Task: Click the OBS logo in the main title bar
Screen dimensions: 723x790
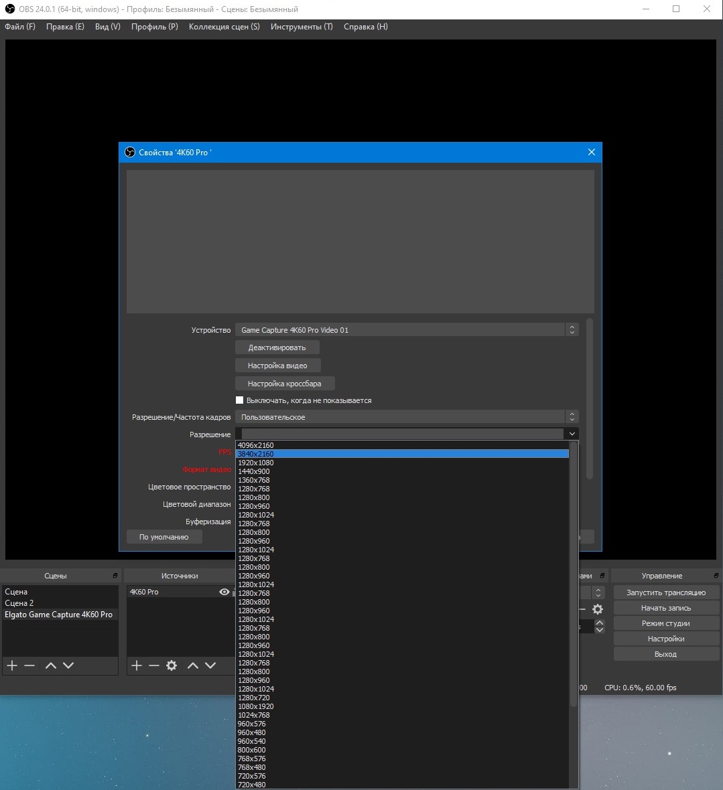Action: (x=10, y=9)
